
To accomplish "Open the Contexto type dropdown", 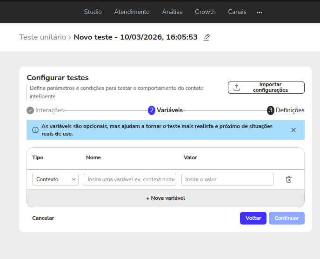I will [55, 179].
